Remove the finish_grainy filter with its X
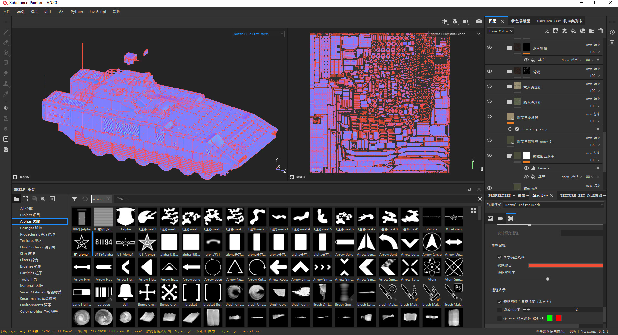The height and width of the screenshot is (335, 618). [x=598, y=129]
